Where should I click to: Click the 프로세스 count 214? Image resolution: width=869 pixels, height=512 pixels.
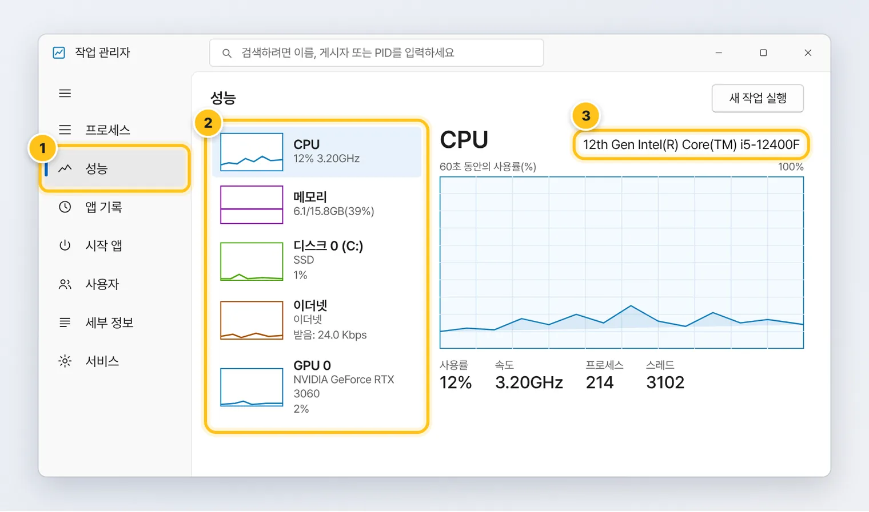pyautogui.click(x=599, y=382)
